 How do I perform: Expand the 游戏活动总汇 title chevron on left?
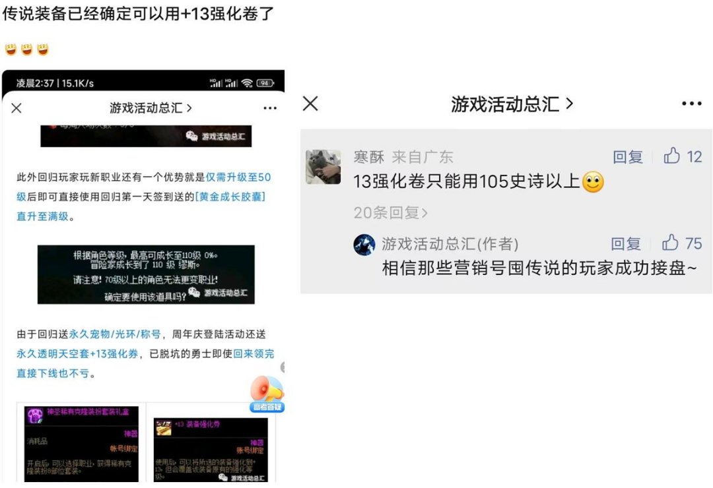(x=189, y=108)
